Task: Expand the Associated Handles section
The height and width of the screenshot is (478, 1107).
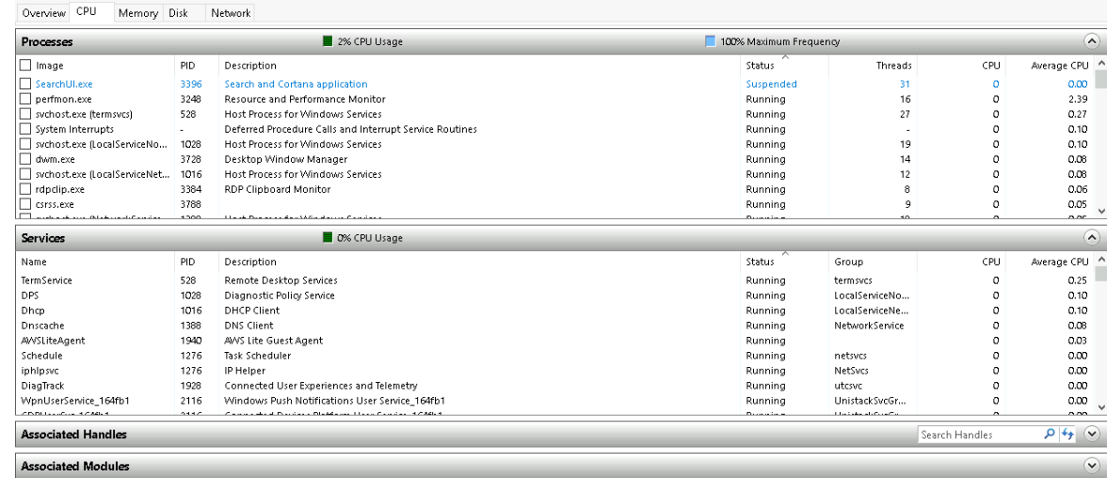Action: pyautogui.click(x=1091, y=435)
